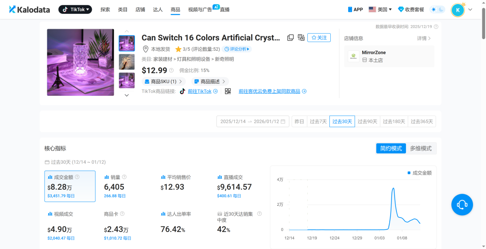Click the help icon beside 数据最早收录时间
The image size is (486, 249).
point(436,27)
